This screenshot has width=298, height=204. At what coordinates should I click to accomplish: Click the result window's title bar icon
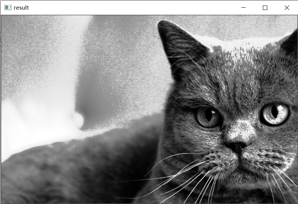tap(8, 7)
